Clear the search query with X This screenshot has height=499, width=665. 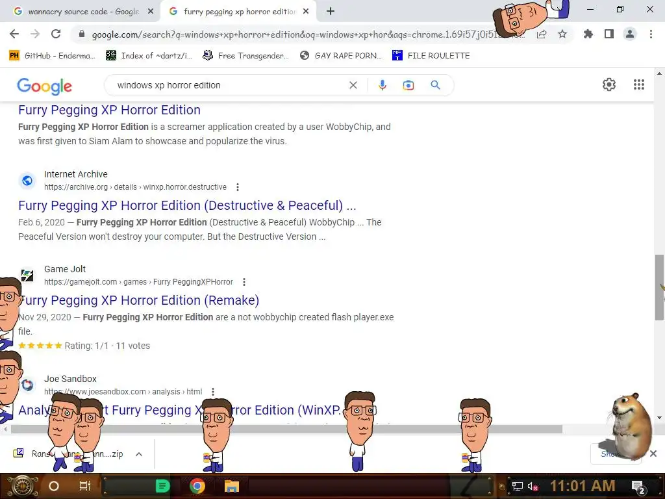[x=353, y=85]
